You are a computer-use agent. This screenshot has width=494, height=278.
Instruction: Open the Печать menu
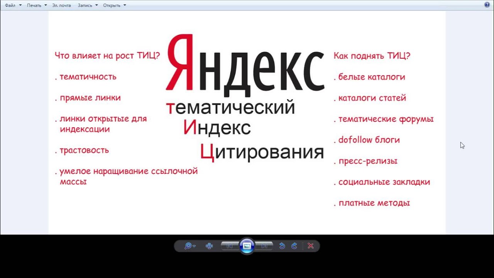pyautogui.click(x=34, y=5)
